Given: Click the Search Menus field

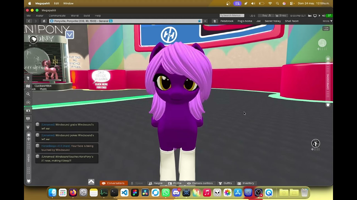Looking at the screenshot, I should click(232, 16).
